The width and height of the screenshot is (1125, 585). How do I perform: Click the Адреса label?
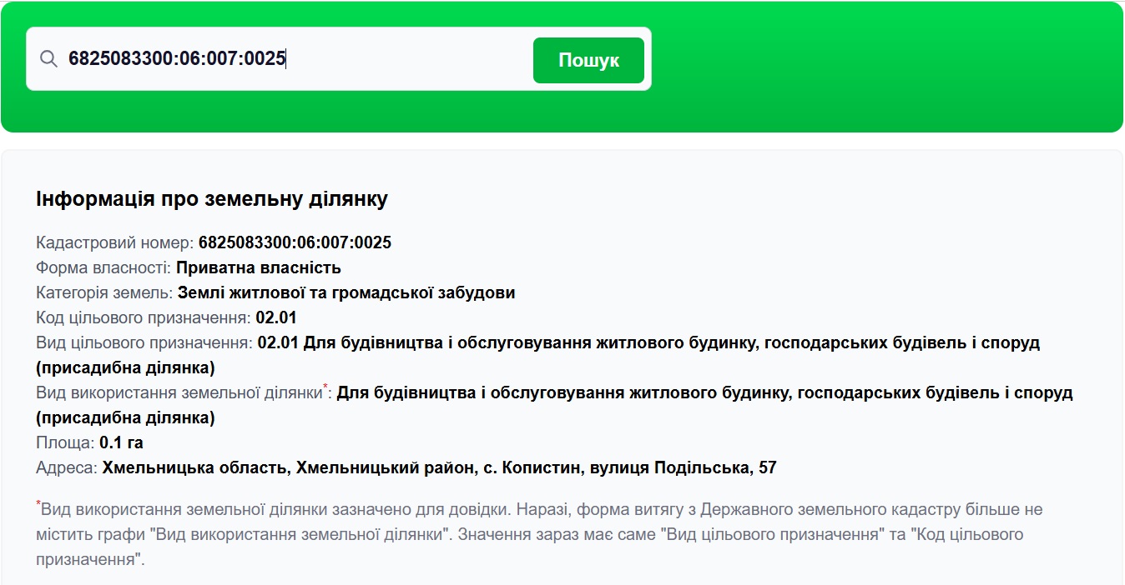pyautogui.click(x=67, y=468)
